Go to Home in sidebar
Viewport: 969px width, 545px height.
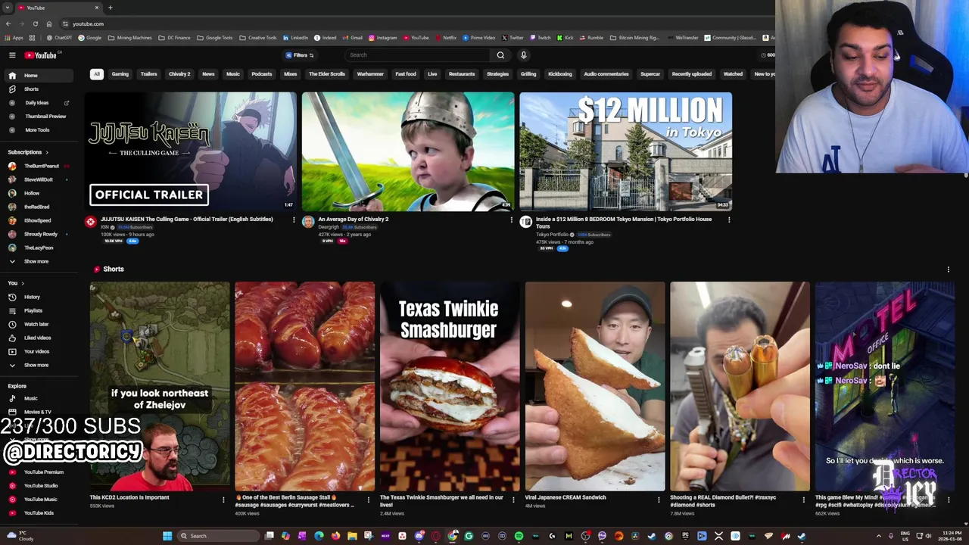38,76
